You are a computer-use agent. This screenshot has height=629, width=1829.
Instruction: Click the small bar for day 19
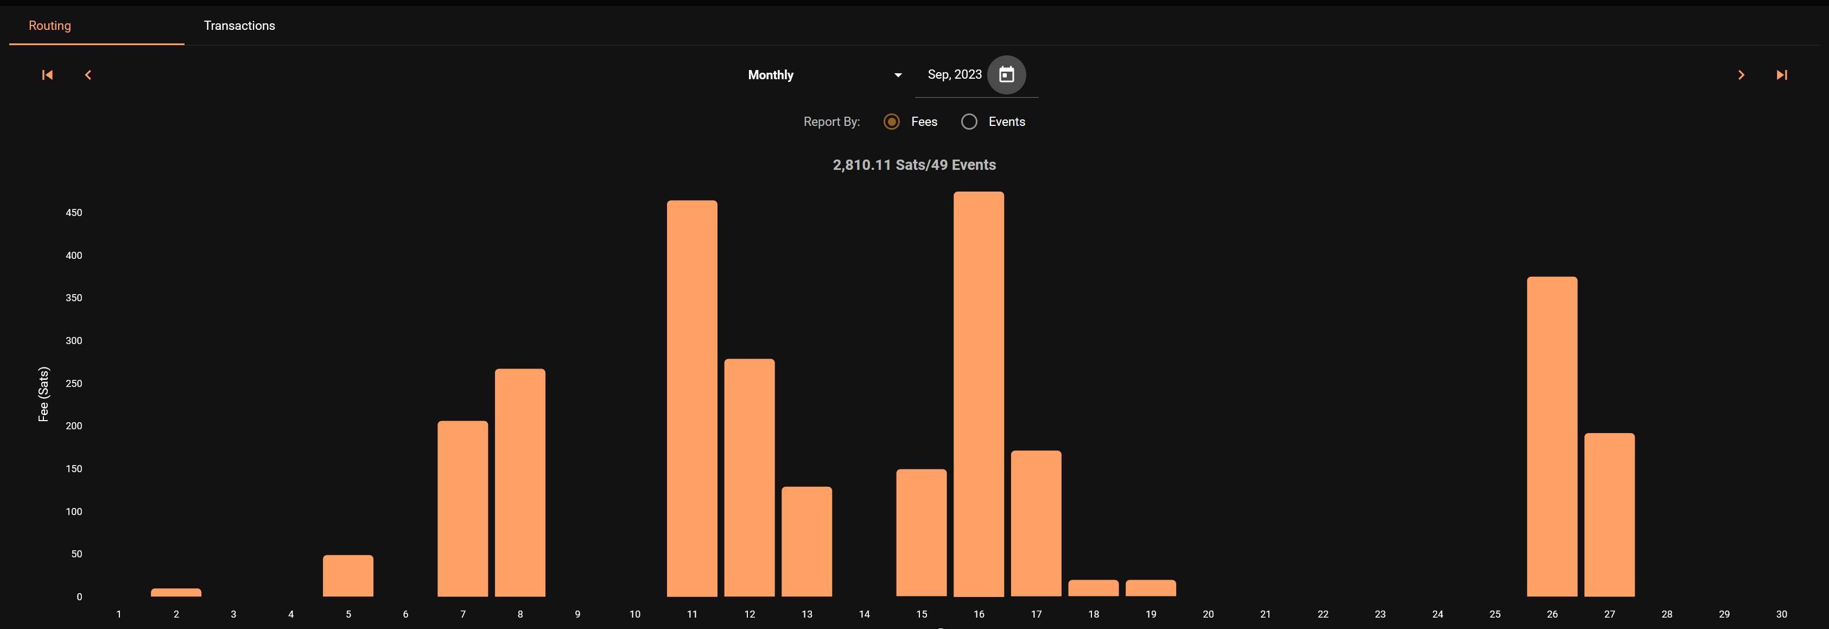(1151, 588)
